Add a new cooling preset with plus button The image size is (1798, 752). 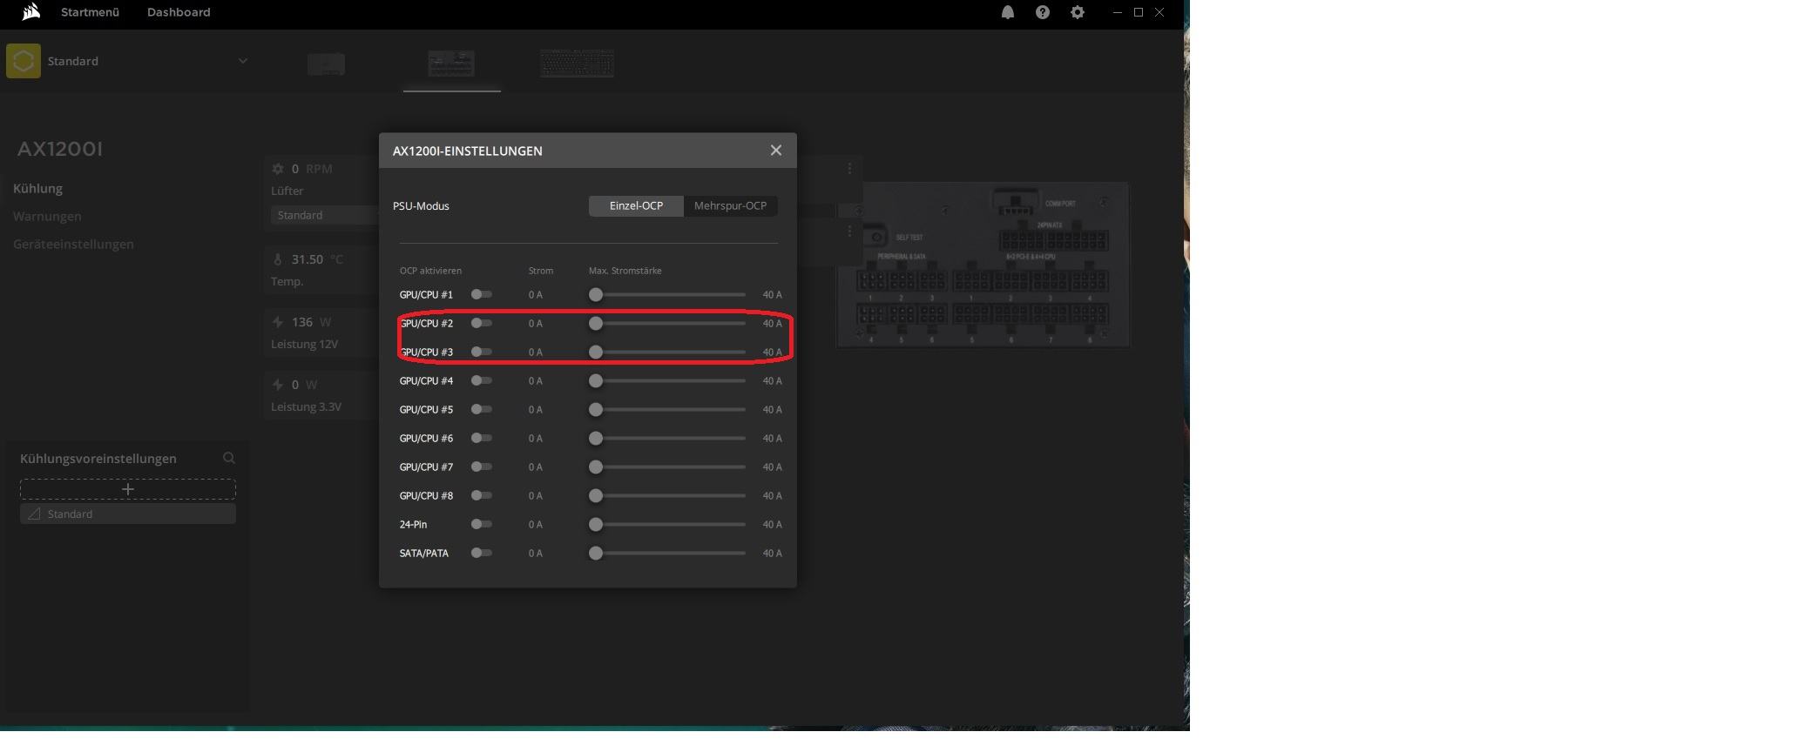128,489
